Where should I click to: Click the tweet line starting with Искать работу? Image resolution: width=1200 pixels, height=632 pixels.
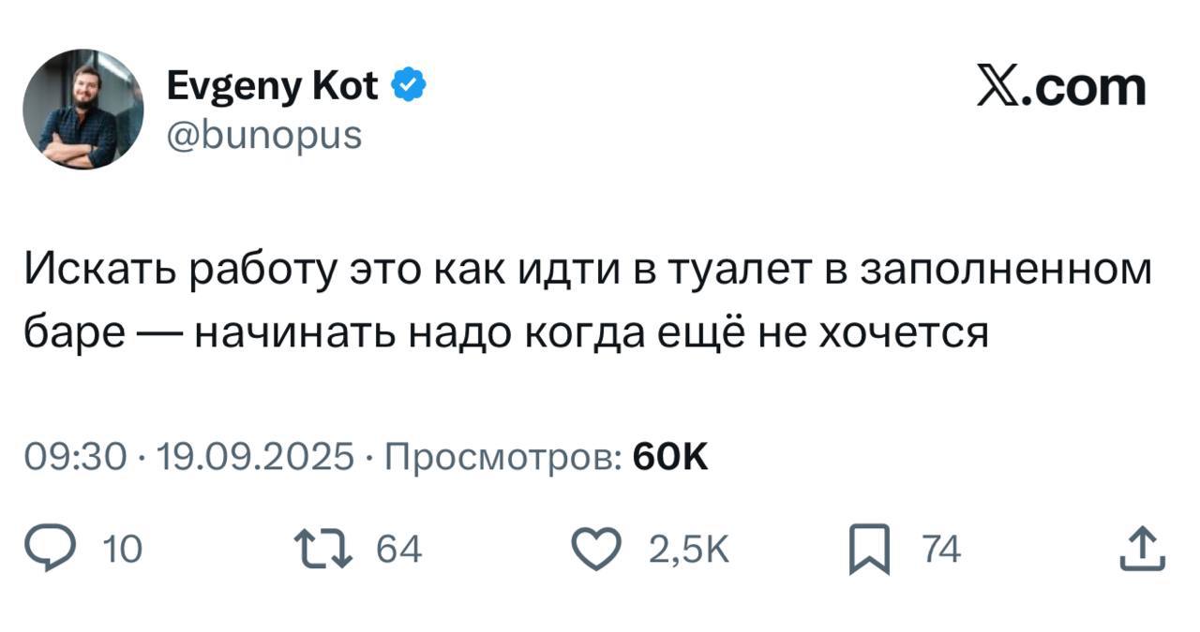click(x=587, y=271)
